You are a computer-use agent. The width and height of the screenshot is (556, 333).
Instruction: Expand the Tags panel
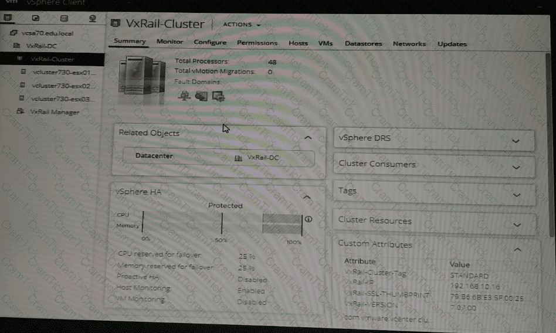pos(516,195)
